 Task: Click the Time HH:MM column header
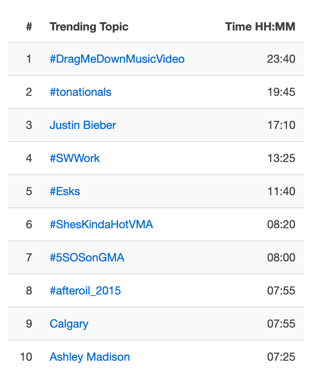pos(260,27)
